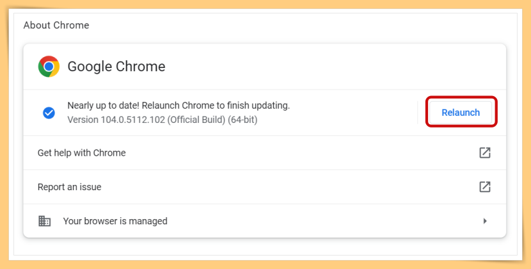Click the Google Chrome title text
The image size is (531, 269).
tap(116, 67)
